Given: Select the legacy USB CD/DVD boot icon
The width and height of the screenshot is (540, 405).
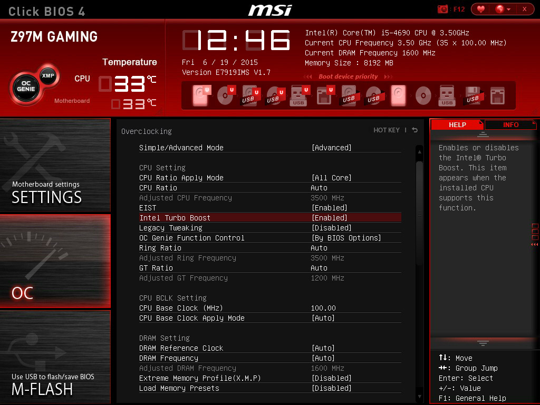Looking at the screenshot, I should pos(374,95).
